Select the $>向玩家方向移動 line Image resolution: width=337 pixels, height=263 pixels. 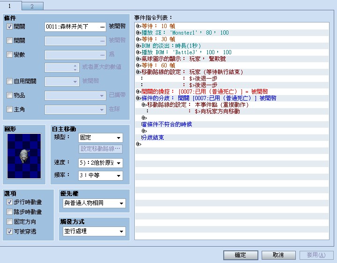click(x=232, y=111)
